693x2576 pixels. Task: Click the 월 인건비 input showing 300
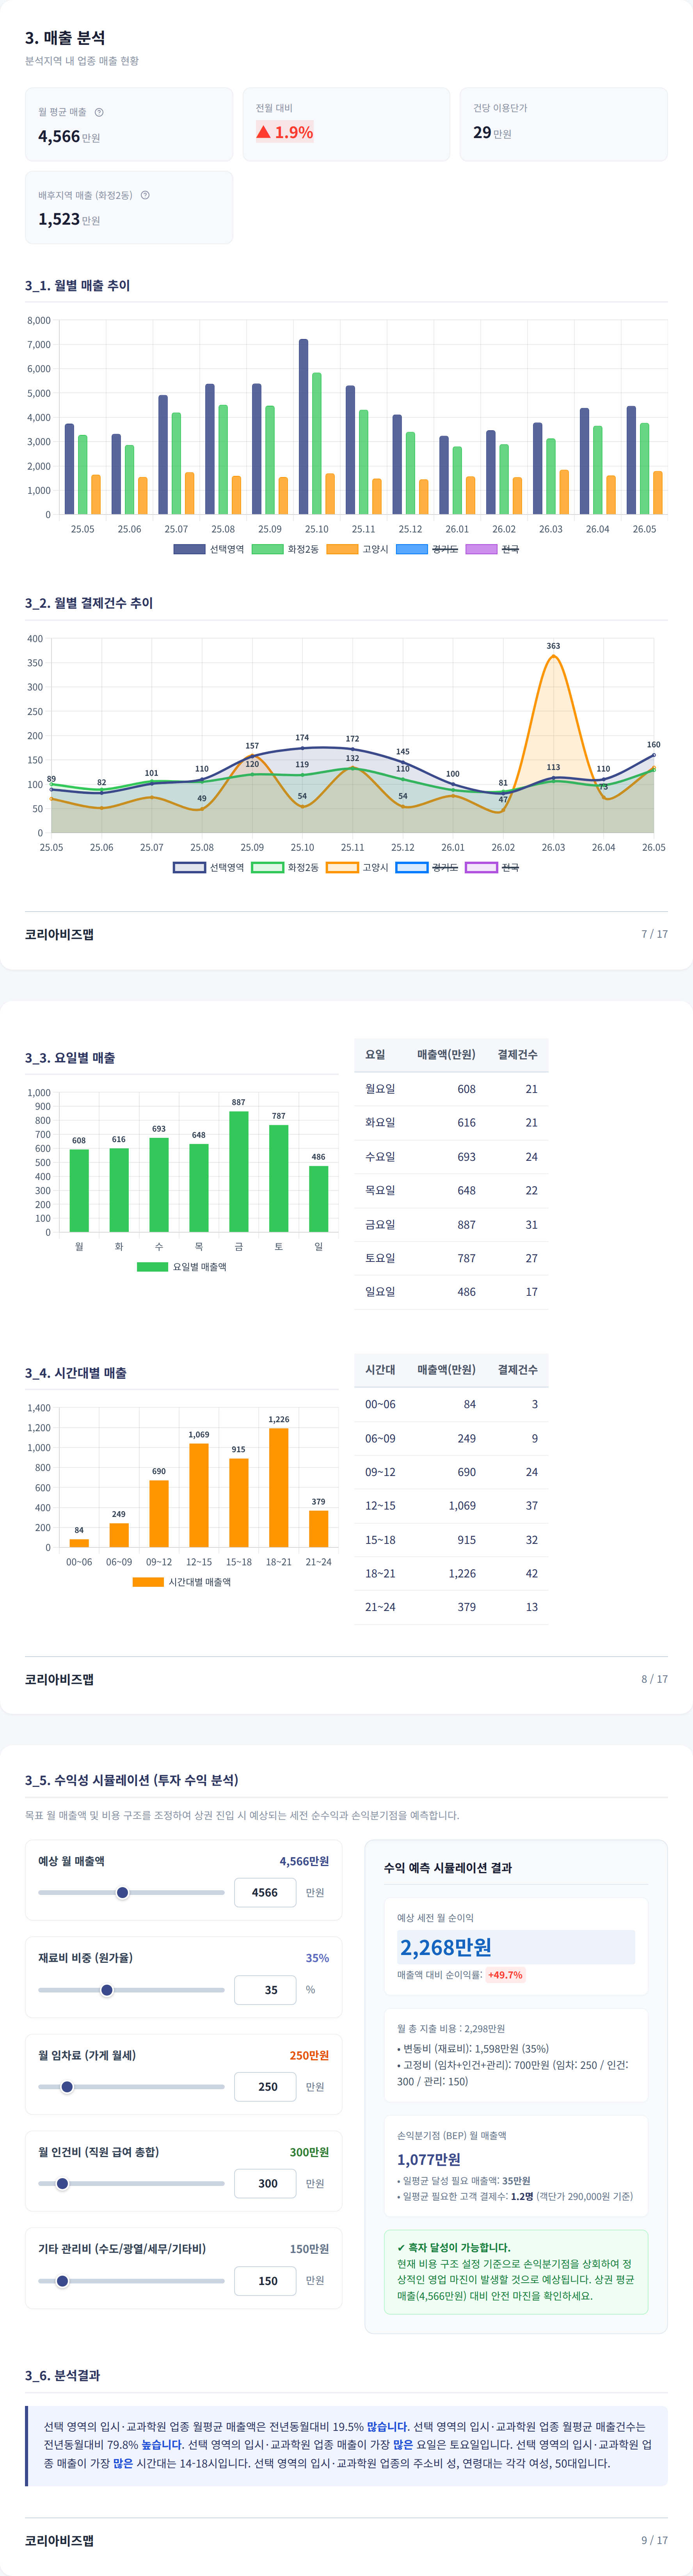tap(265, 2184)
